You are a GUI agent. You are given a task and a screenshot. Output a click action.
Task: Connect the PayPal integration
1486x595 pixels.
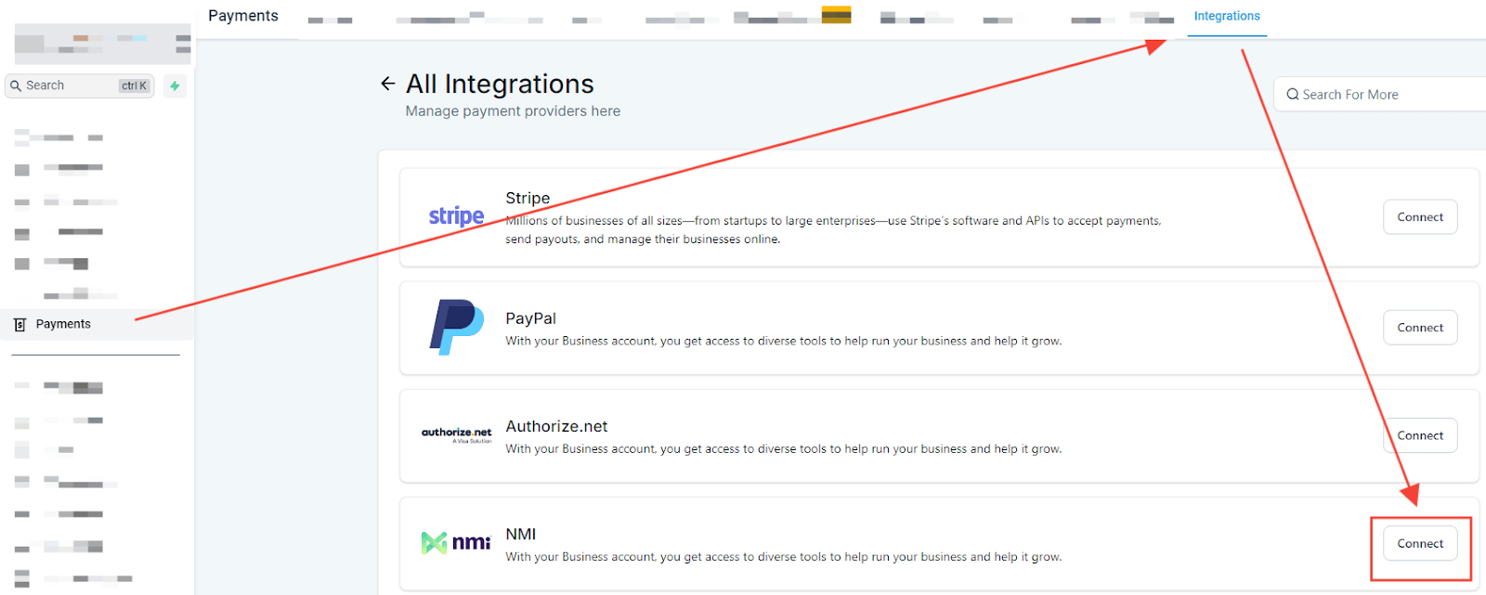click(1420, 328)
